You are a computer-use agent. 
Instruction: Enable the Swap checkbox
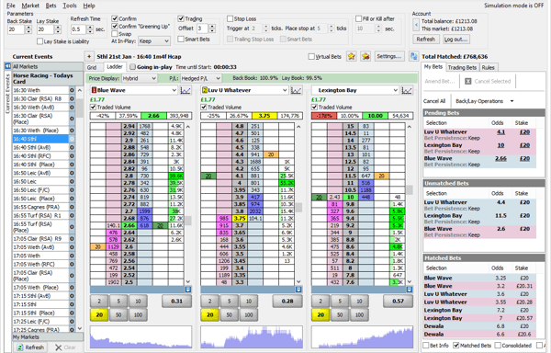[115, 34]
